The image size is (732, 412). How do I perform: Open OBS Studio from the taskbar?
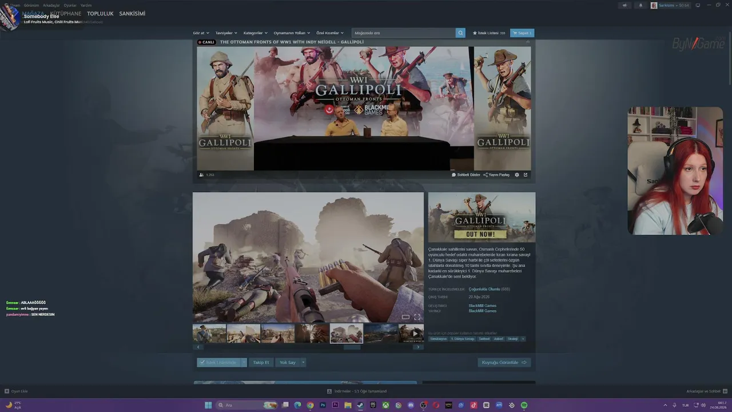(423, 405)
